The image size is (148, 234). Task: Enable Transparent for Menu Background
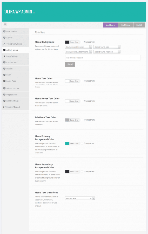[82, 42]
